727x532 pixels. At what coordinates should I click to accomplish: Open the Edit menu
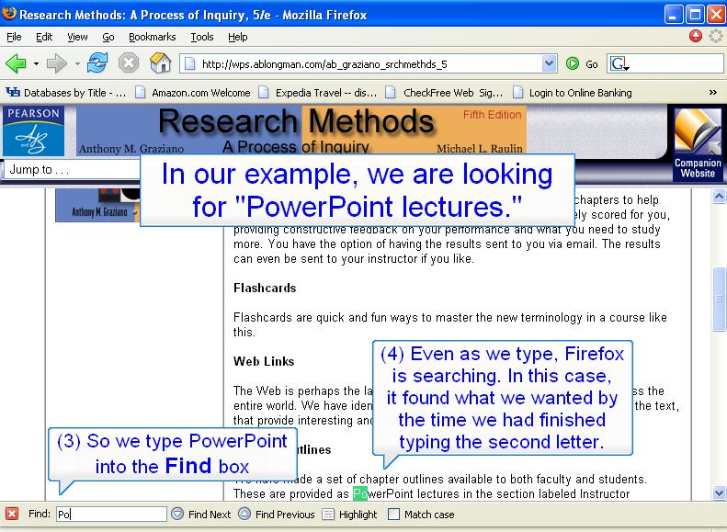44,37
